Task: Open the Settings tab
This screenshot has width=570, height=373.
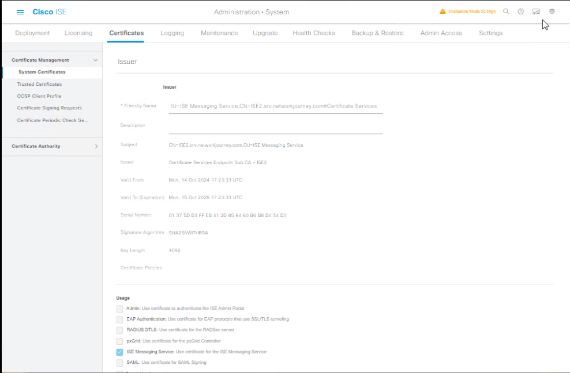Action: [491, 33]
